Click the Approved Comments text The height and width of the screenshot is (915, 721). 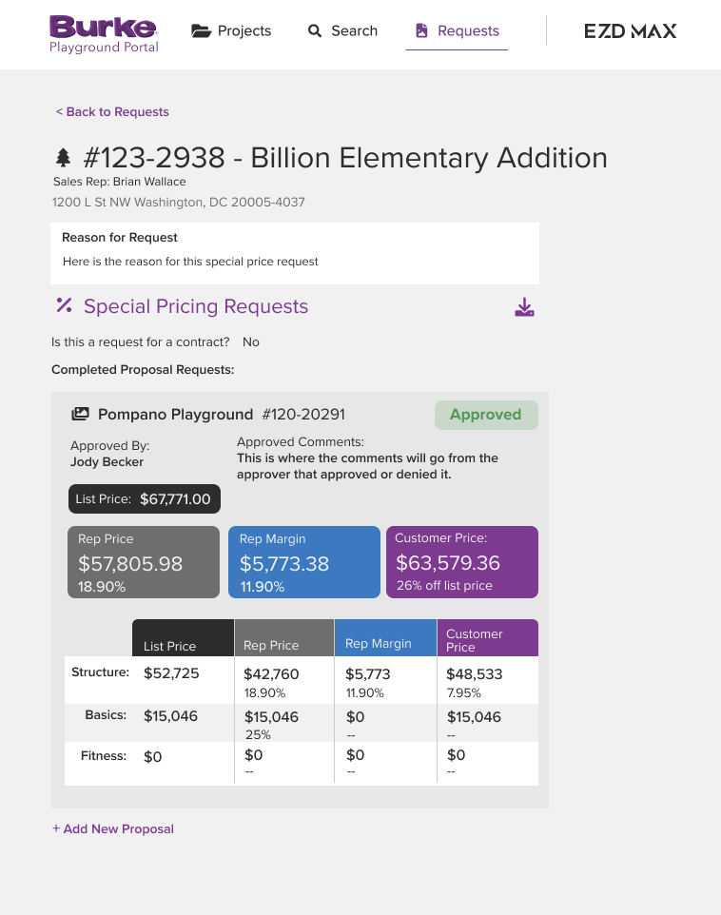tap(367, 466)
